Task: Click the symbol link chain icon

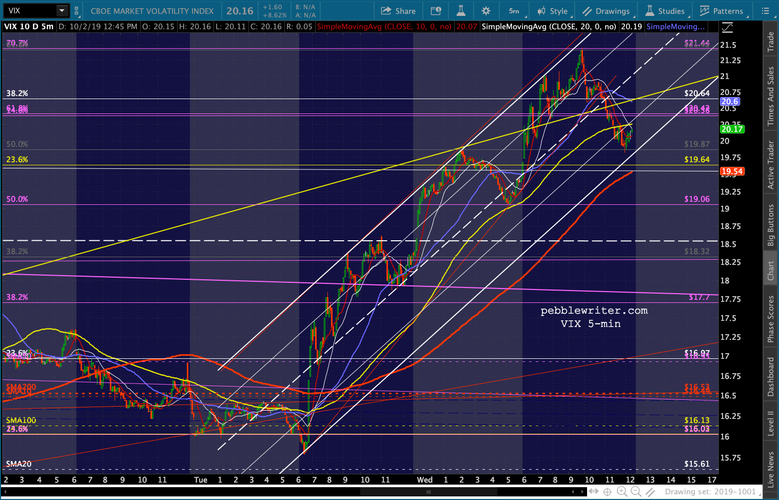Action: point(76,10)
